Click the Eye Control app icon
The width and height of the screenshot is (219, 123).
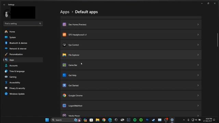(x=64, y=45)
